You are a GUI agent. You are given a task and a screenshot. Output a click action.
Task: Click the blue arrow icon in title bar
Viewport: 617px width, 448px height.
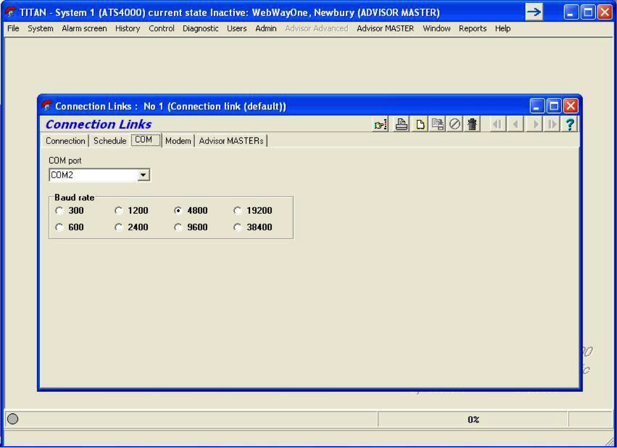(x=534, y=12)
